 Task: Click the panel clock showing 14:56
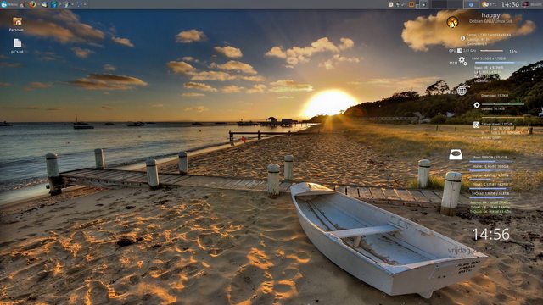click(x=510, y=4)
